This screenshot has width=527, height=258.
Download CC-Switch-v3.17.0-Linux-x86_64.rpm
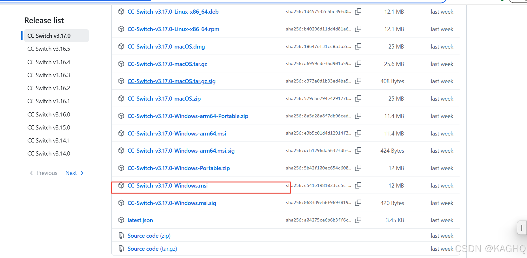click(173, 29)
